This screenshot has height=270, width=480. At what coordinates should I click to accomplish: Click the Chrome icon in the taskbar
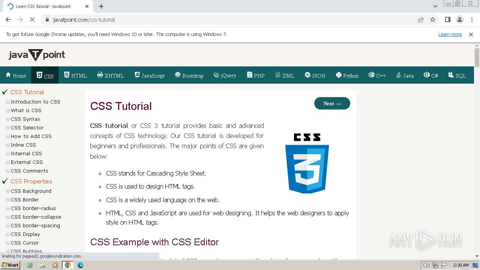[x=68, y=265]
